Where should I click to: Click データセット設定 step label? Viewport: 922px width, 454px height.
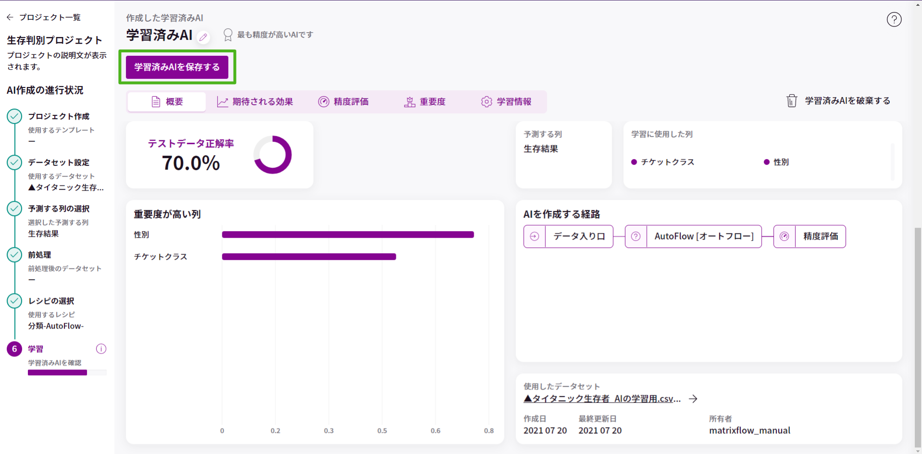coord(59,162)
